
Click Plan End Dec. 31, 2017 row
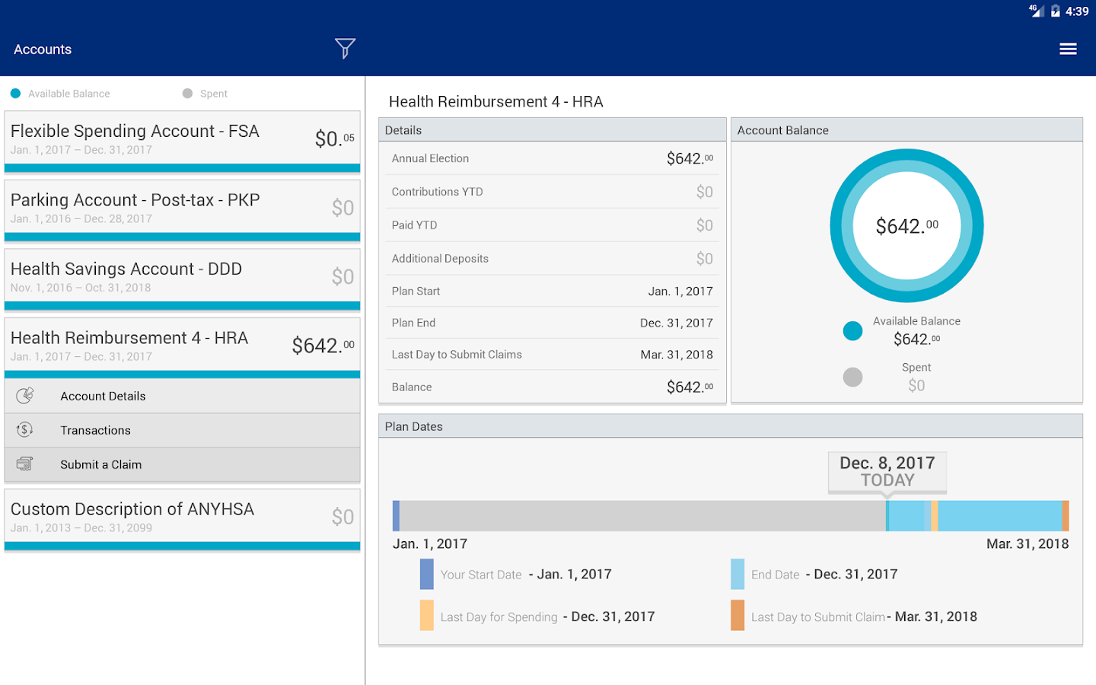(x=553, y=323)
